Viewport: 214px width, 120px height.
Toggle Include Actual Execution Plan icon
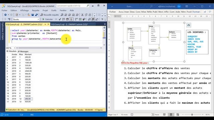(77, 19)
